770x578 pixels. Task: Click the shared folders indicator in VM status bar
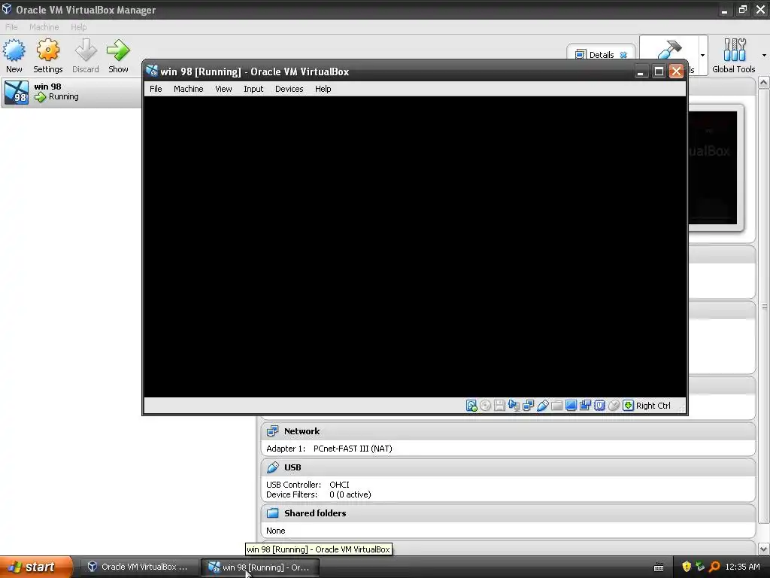[556, 406]
